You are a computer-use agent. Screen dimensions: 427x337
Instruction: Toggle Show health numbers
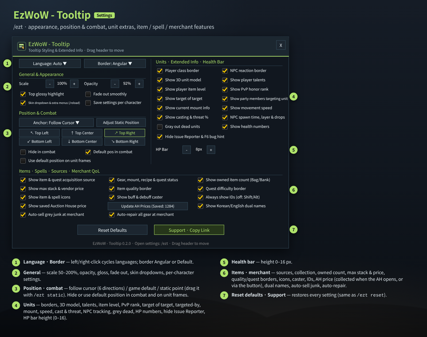click(225, 127)
